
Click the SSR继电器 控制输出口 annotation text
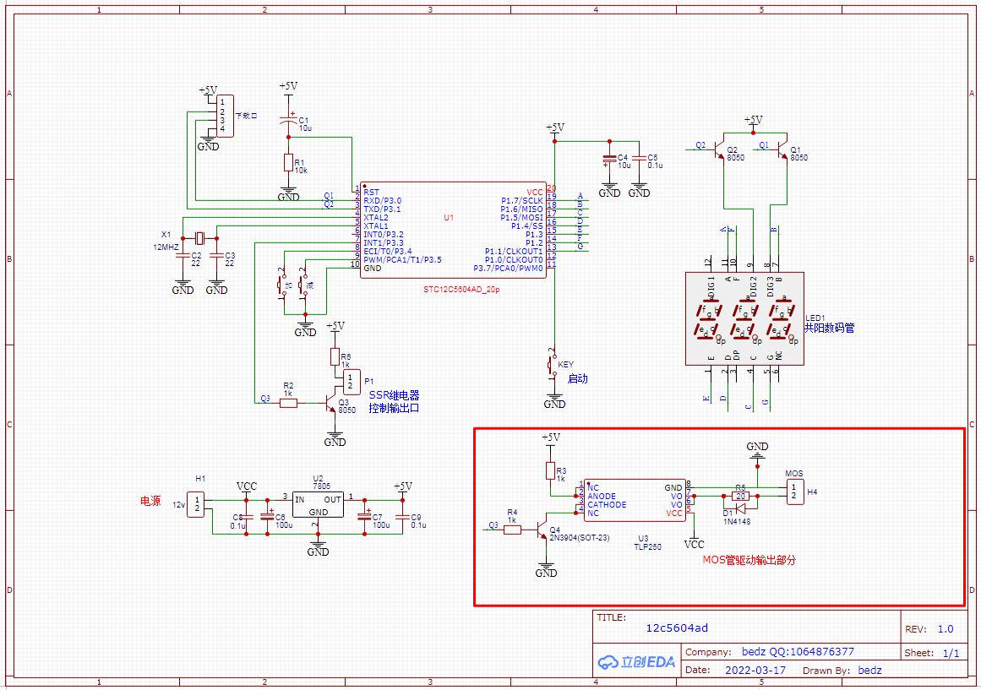click(x=394, y=402)
